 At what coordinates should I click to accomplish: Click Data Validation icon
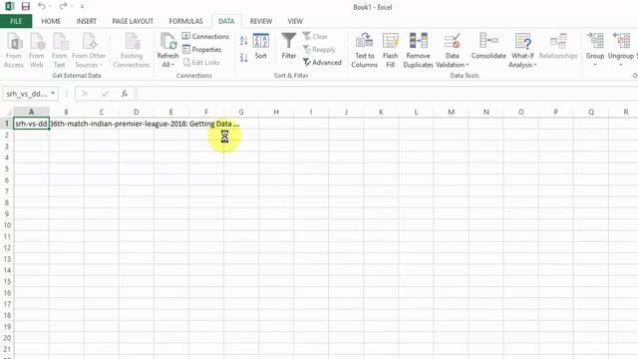(452, 42)
